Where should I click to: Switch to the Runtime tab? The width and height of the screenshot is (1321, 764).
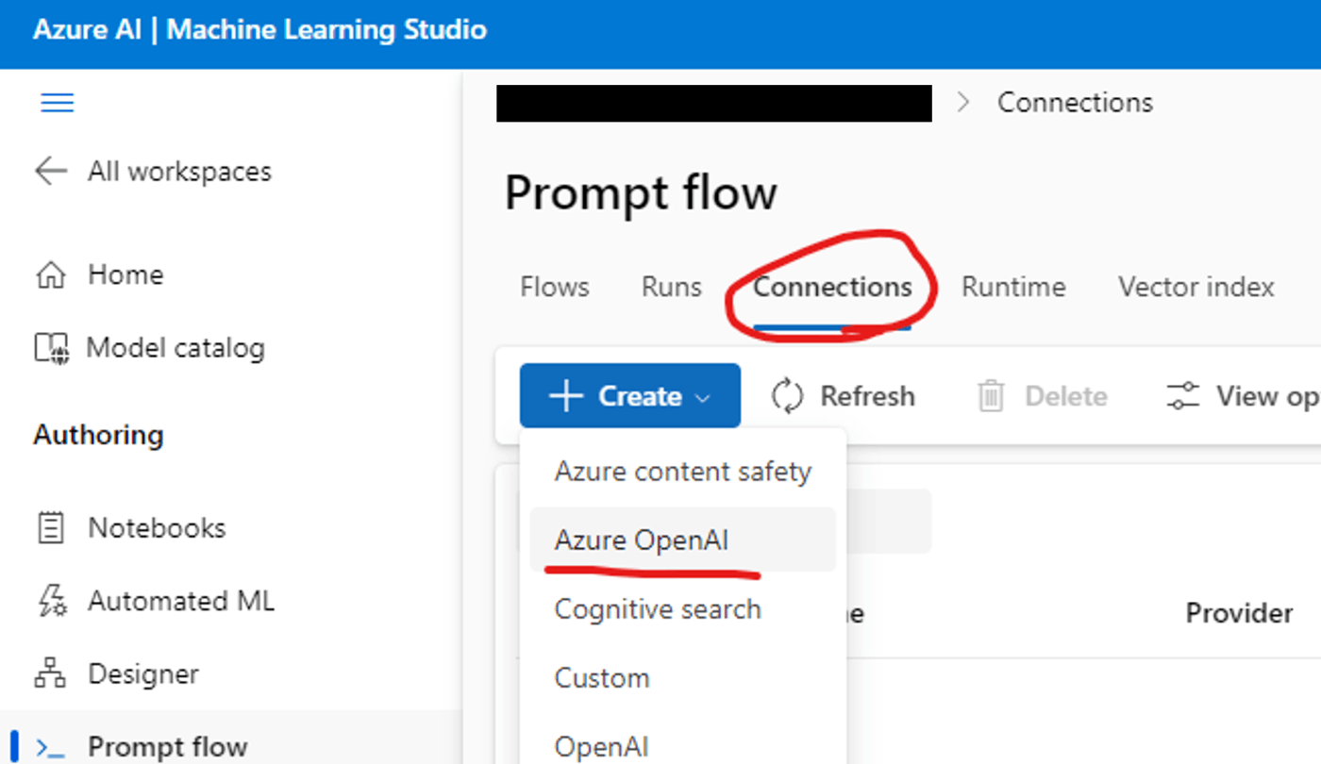click(x=1013, y=287)
